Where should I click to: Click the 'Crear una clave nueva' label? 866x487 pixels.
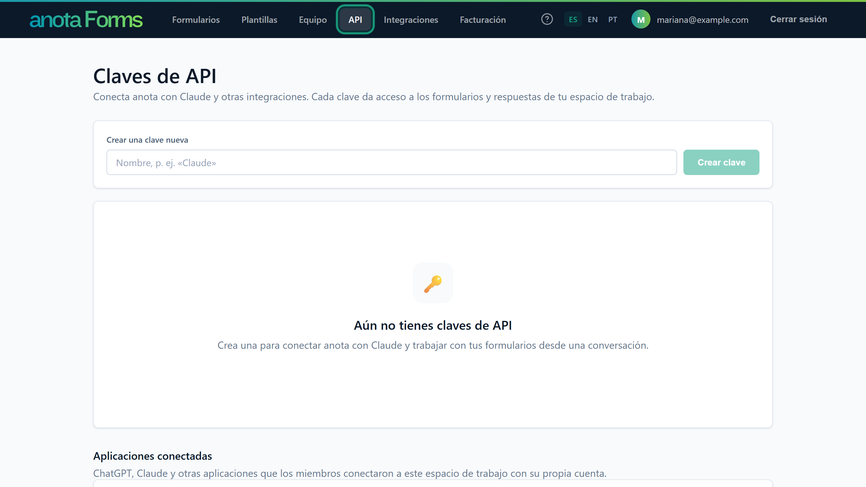[x=147, y=140]
